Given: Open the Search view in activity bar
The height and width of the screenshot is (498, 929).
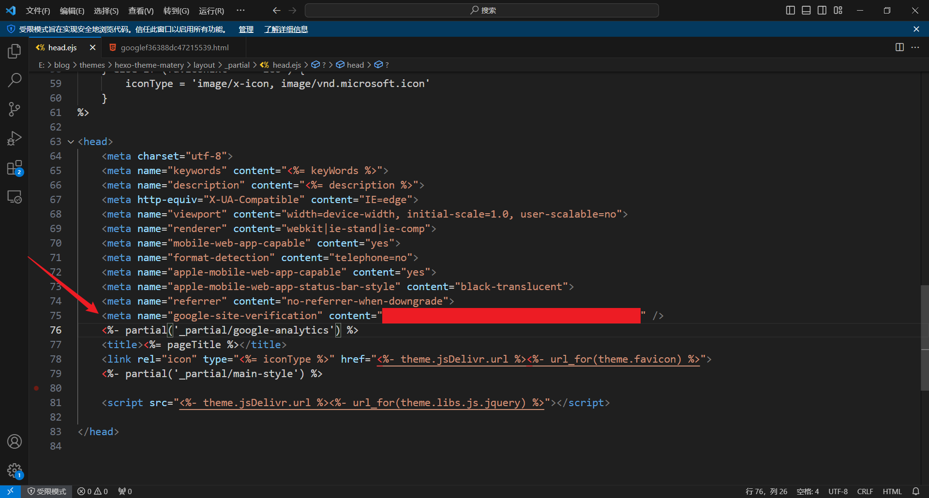Looking at the screenshot, I should pyautogui.click(x=15, y=80).
